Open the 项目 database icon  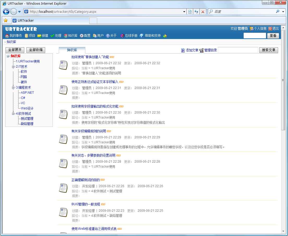(x=26, y=36)
